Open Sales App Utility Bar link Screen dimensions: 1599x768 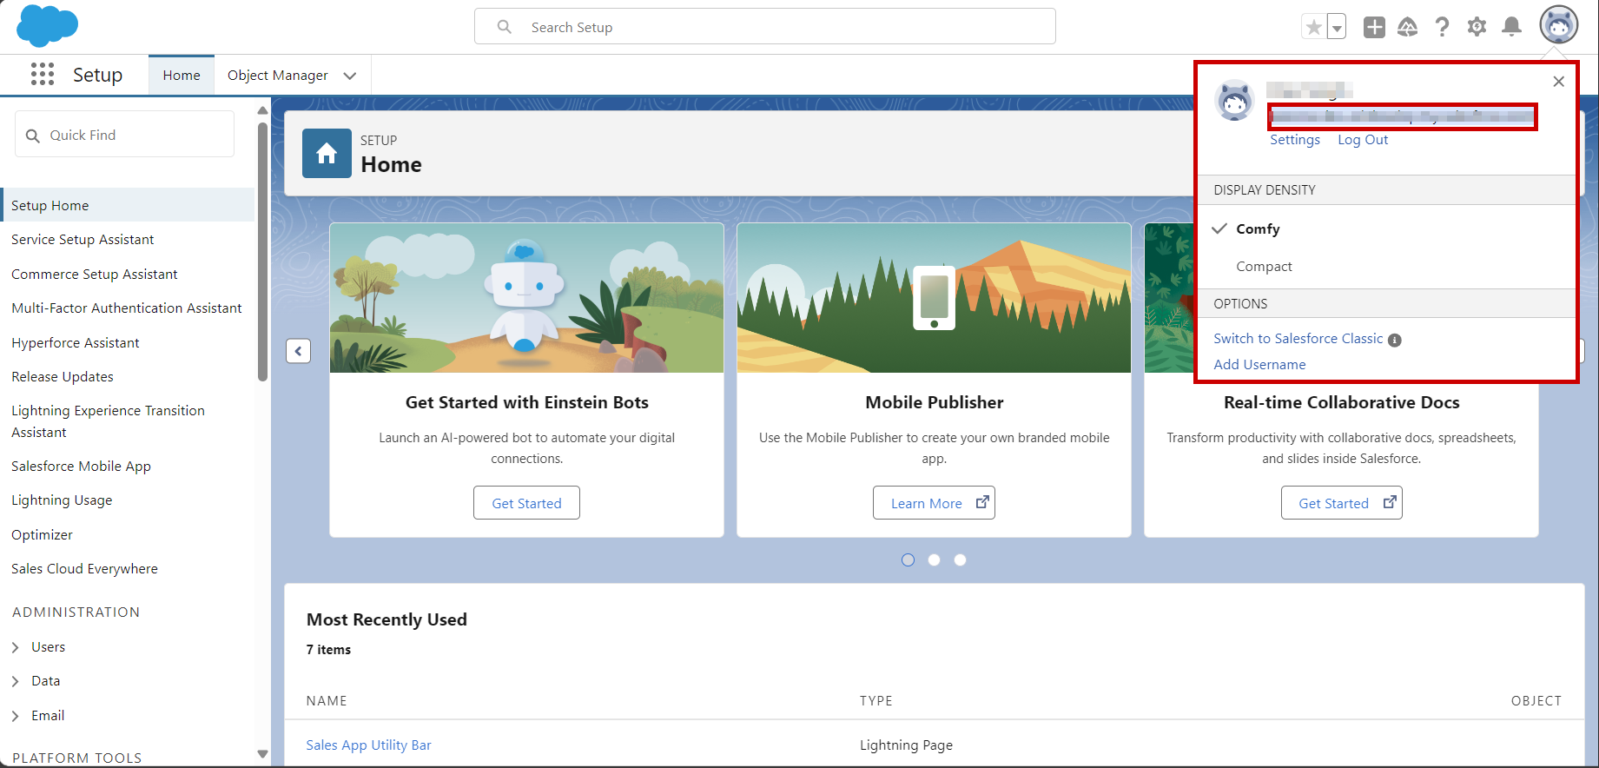tap(368, 745)
